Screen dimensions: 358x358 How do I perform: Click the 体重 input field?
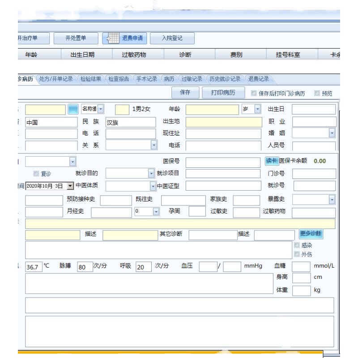coord(301,290)
